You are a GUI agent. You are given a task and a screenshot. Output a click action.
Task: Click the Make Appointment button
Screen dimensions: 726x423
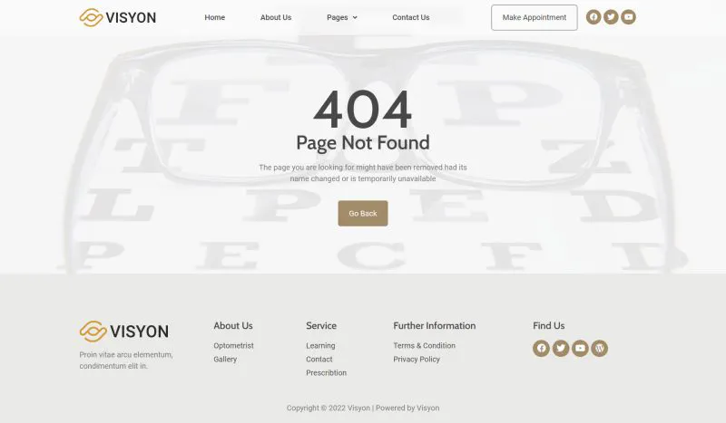535,17
